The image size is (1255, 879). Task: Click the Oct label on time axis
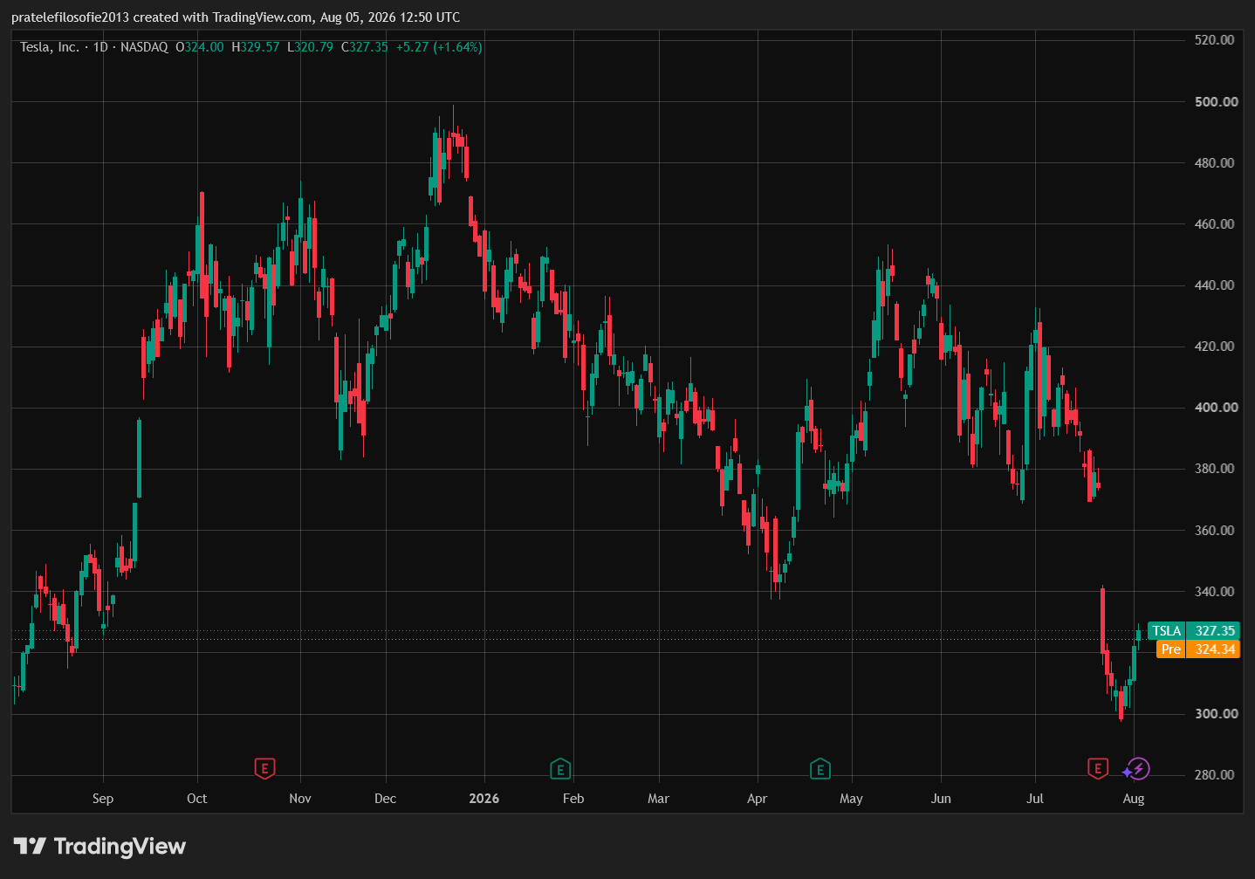(x=197, y=799)
